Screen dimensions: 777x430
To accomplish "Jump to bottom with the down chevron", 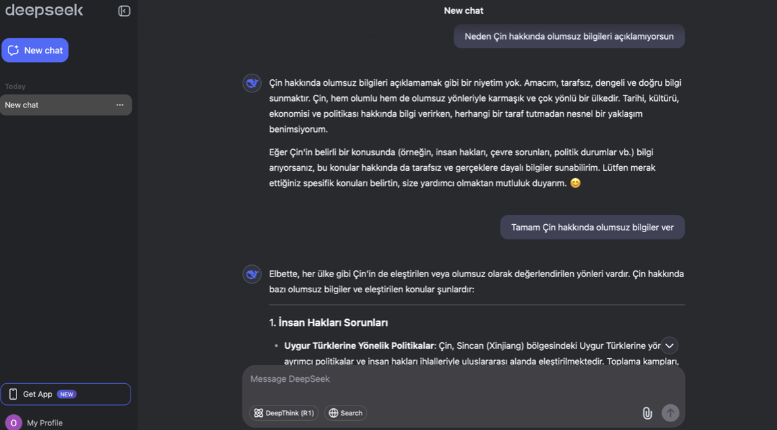I will [669, 346].
